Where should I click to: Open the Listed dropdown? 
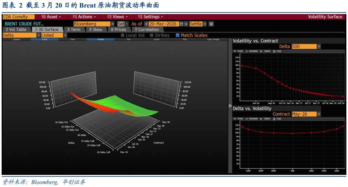(x=65, y=35)
